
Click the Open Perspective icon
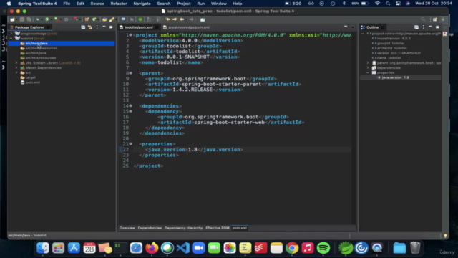point(435,19)
